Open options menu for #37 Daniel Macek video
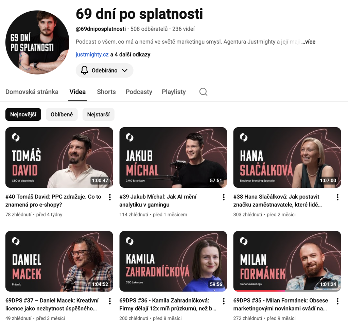The width and height of the screenshot is (348, 328). 110,301
